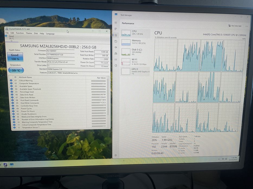Click the Total Host Writes value 590 GB
This screenshot has height=189, width=253.
point(102,55)
